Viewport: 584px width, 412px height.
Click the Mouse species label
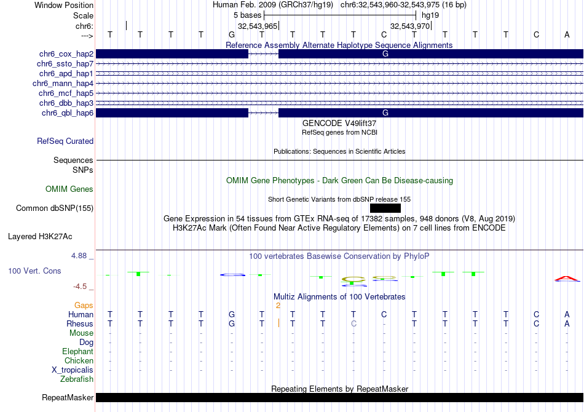pyautogui.click(x=81, y=333)
